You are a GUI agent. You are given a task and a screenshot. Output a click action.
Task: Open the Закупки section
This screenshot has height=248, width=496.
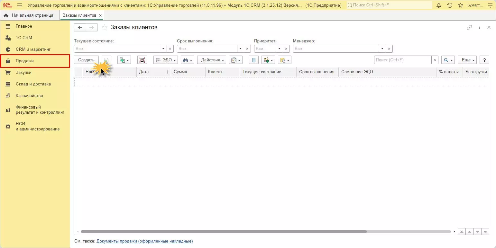click(x=35, y=73)
